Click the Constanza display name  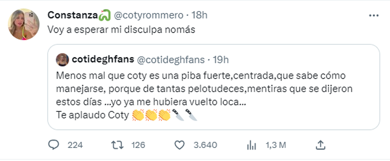73,15
